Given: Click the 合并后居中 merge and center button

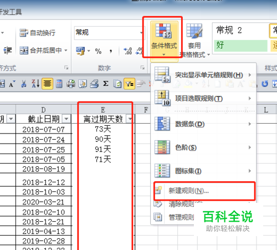Looking at the screenshot, I should (x=40, y=50).
